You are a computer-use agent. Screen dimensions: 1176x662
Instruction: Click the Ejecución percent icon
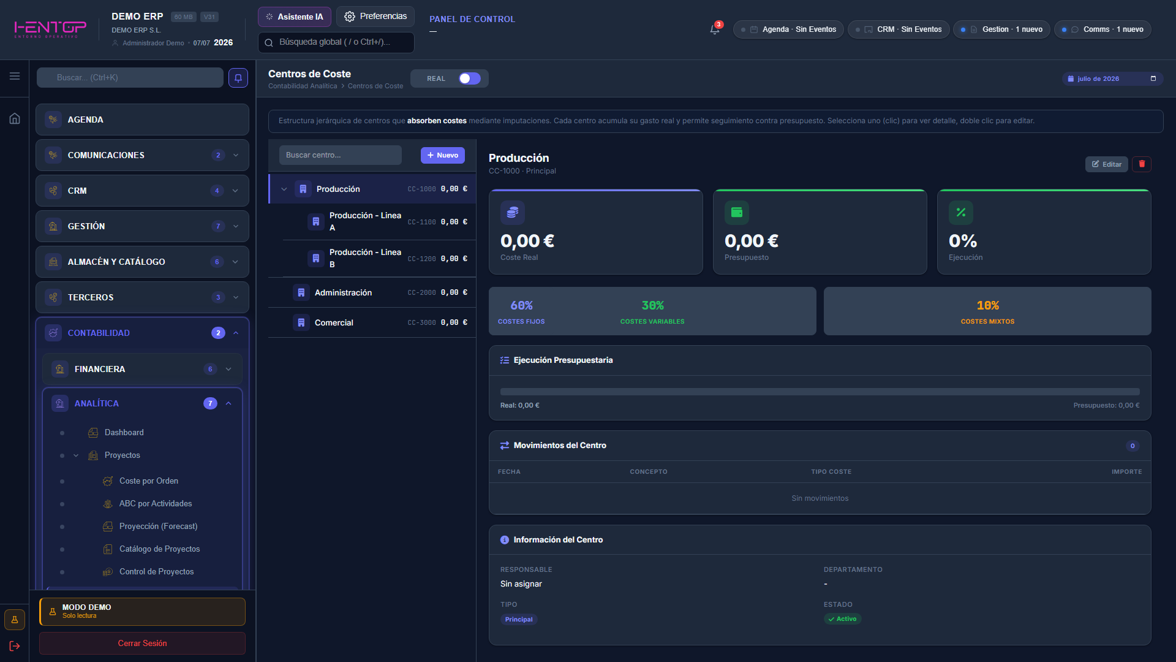tap(961, 213)
